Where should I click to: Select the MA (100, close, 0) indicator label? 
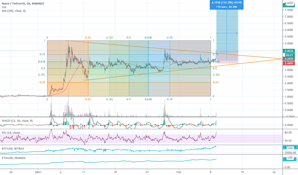[x=14, y=11]
